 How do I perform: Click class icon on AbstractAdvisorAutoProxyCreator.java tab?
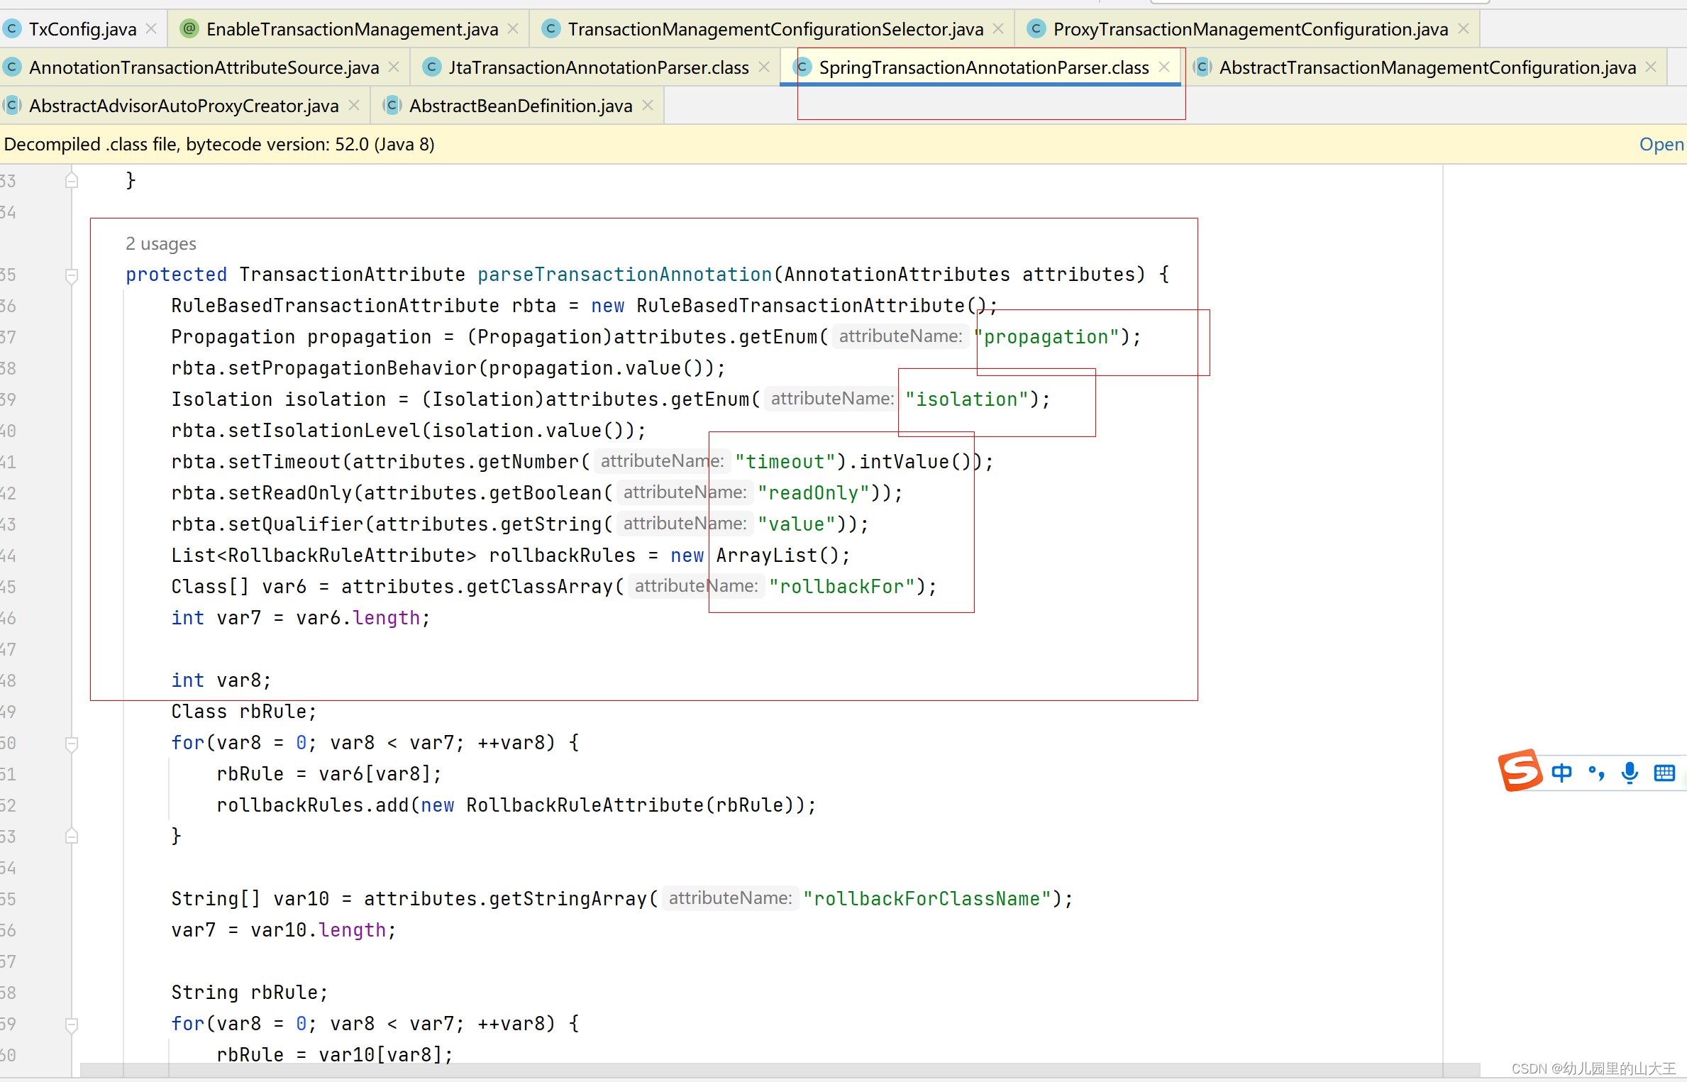[12, 106]
